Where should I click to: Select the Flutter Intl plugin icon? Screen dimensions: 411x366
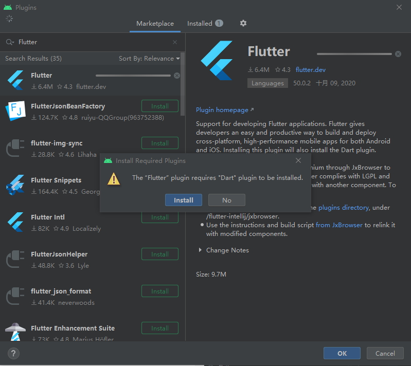[x=15, y=222]
